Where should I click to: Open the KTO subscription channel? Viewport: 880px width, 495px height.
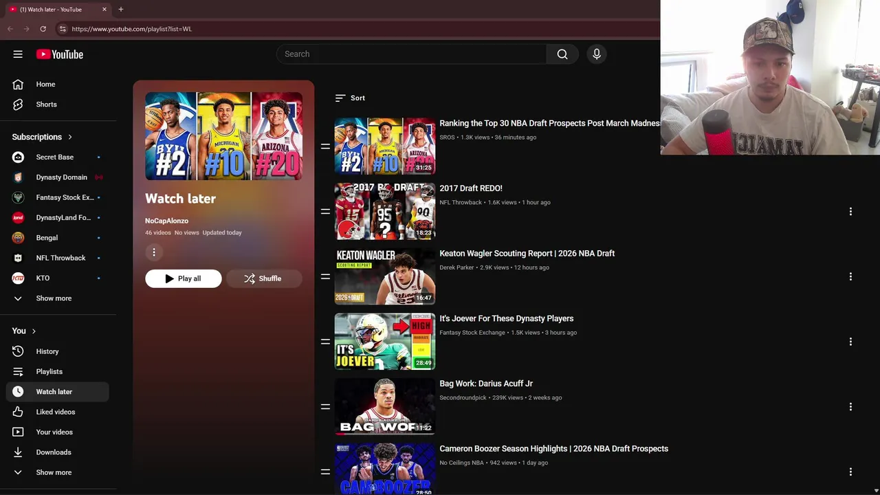pos(58,278)
